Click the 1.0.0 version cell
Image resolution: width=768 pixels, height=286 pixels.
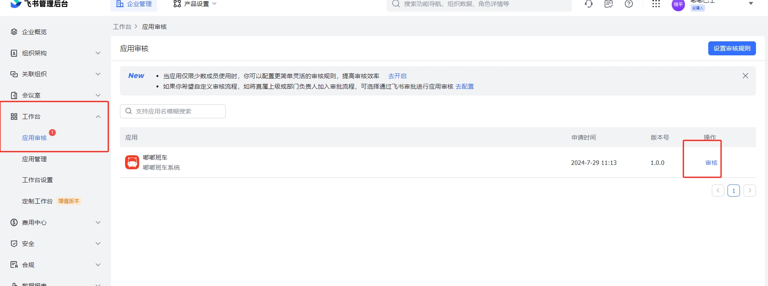(657, 162)
